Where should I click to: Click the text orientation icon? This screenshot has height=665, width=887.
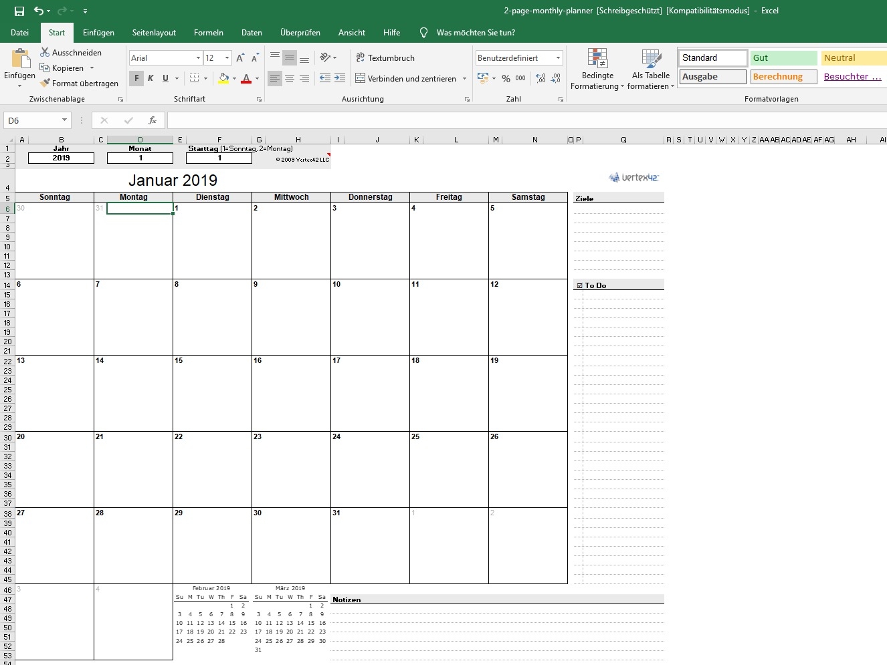coord(325,57)
